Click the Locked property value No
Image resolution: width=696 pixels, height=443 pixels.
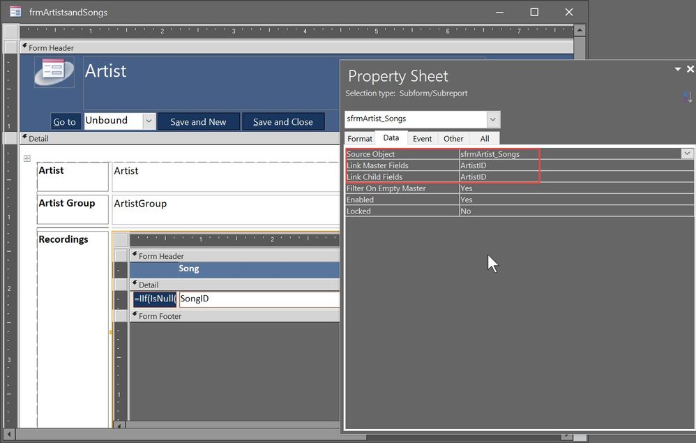pos(576,211)
